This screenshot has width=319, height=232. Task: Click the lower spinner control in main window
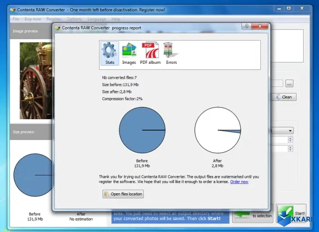point(290,149)
